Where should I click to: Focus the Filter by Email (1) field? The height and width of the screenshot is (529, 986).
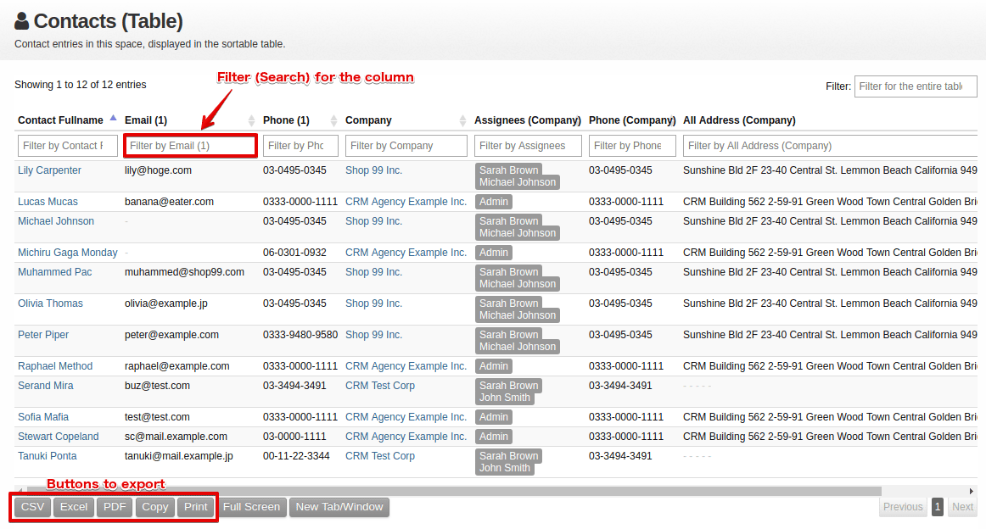coord(190,146)
